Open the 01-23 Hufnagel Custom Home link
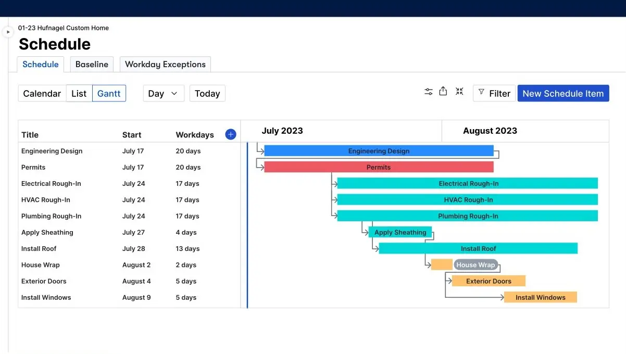 [64, 28]
